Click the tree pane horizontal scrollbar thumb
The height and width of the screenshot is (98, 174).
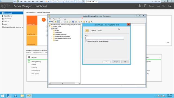[62, 83]
